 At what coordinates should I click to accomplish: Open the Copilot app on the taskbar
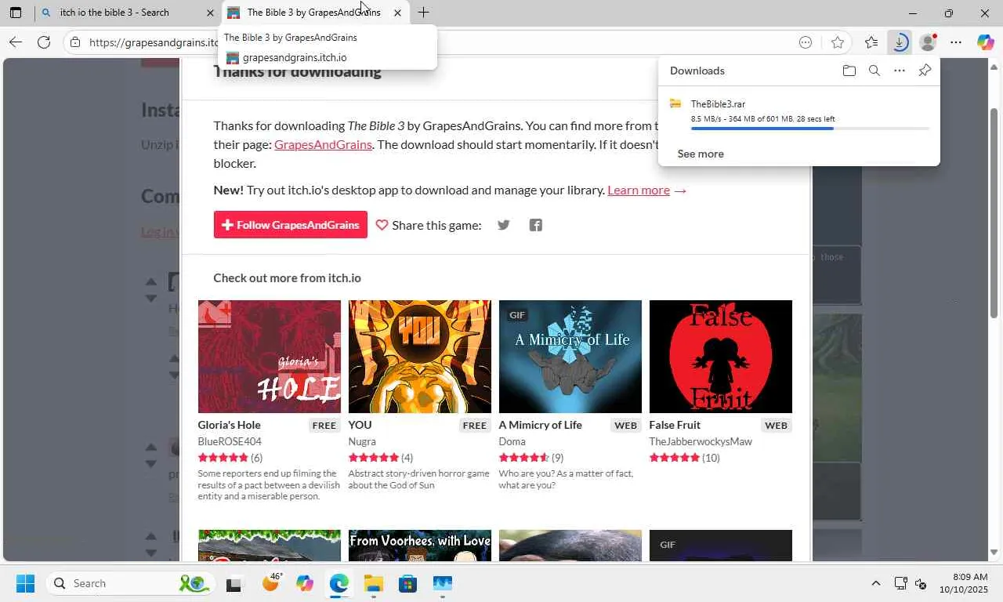pyautogui.click(x=305, y=584)
